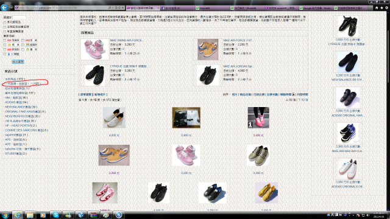Click tan and blue Air Force featured thumbnail
The width and height of the screenshot is (390, 219).
pyautogui.click(x=208, y=49)
